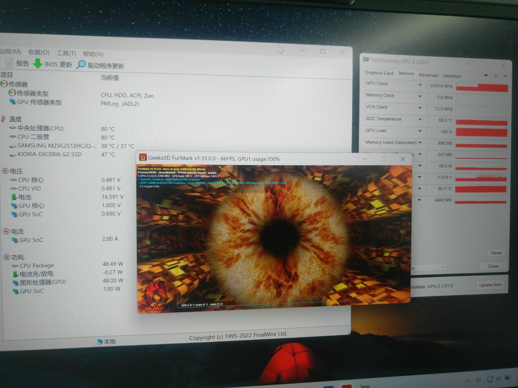The width and height of the screenshot is (518, 388).
Task: Open the SOC Temperature sensor dropdown
Action: click(420, 120)
